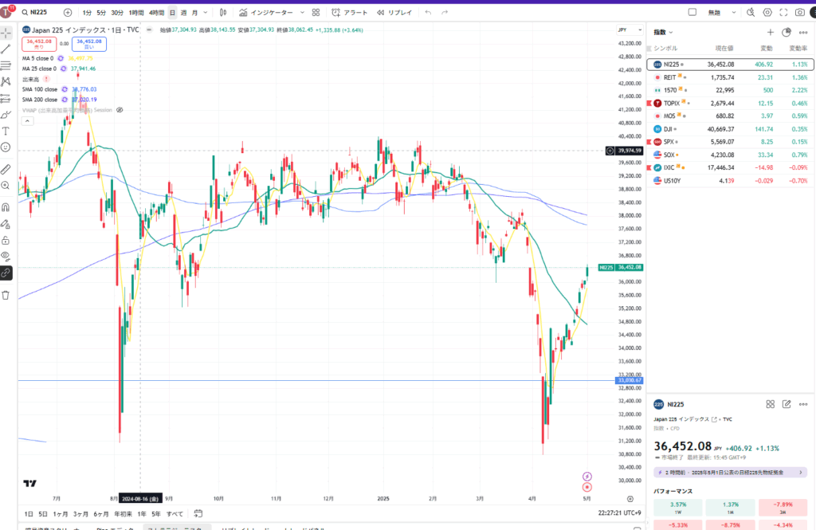Open timezone menu at 22:27:21 UTC+9
Screen dimensions: 816x530
619,512
